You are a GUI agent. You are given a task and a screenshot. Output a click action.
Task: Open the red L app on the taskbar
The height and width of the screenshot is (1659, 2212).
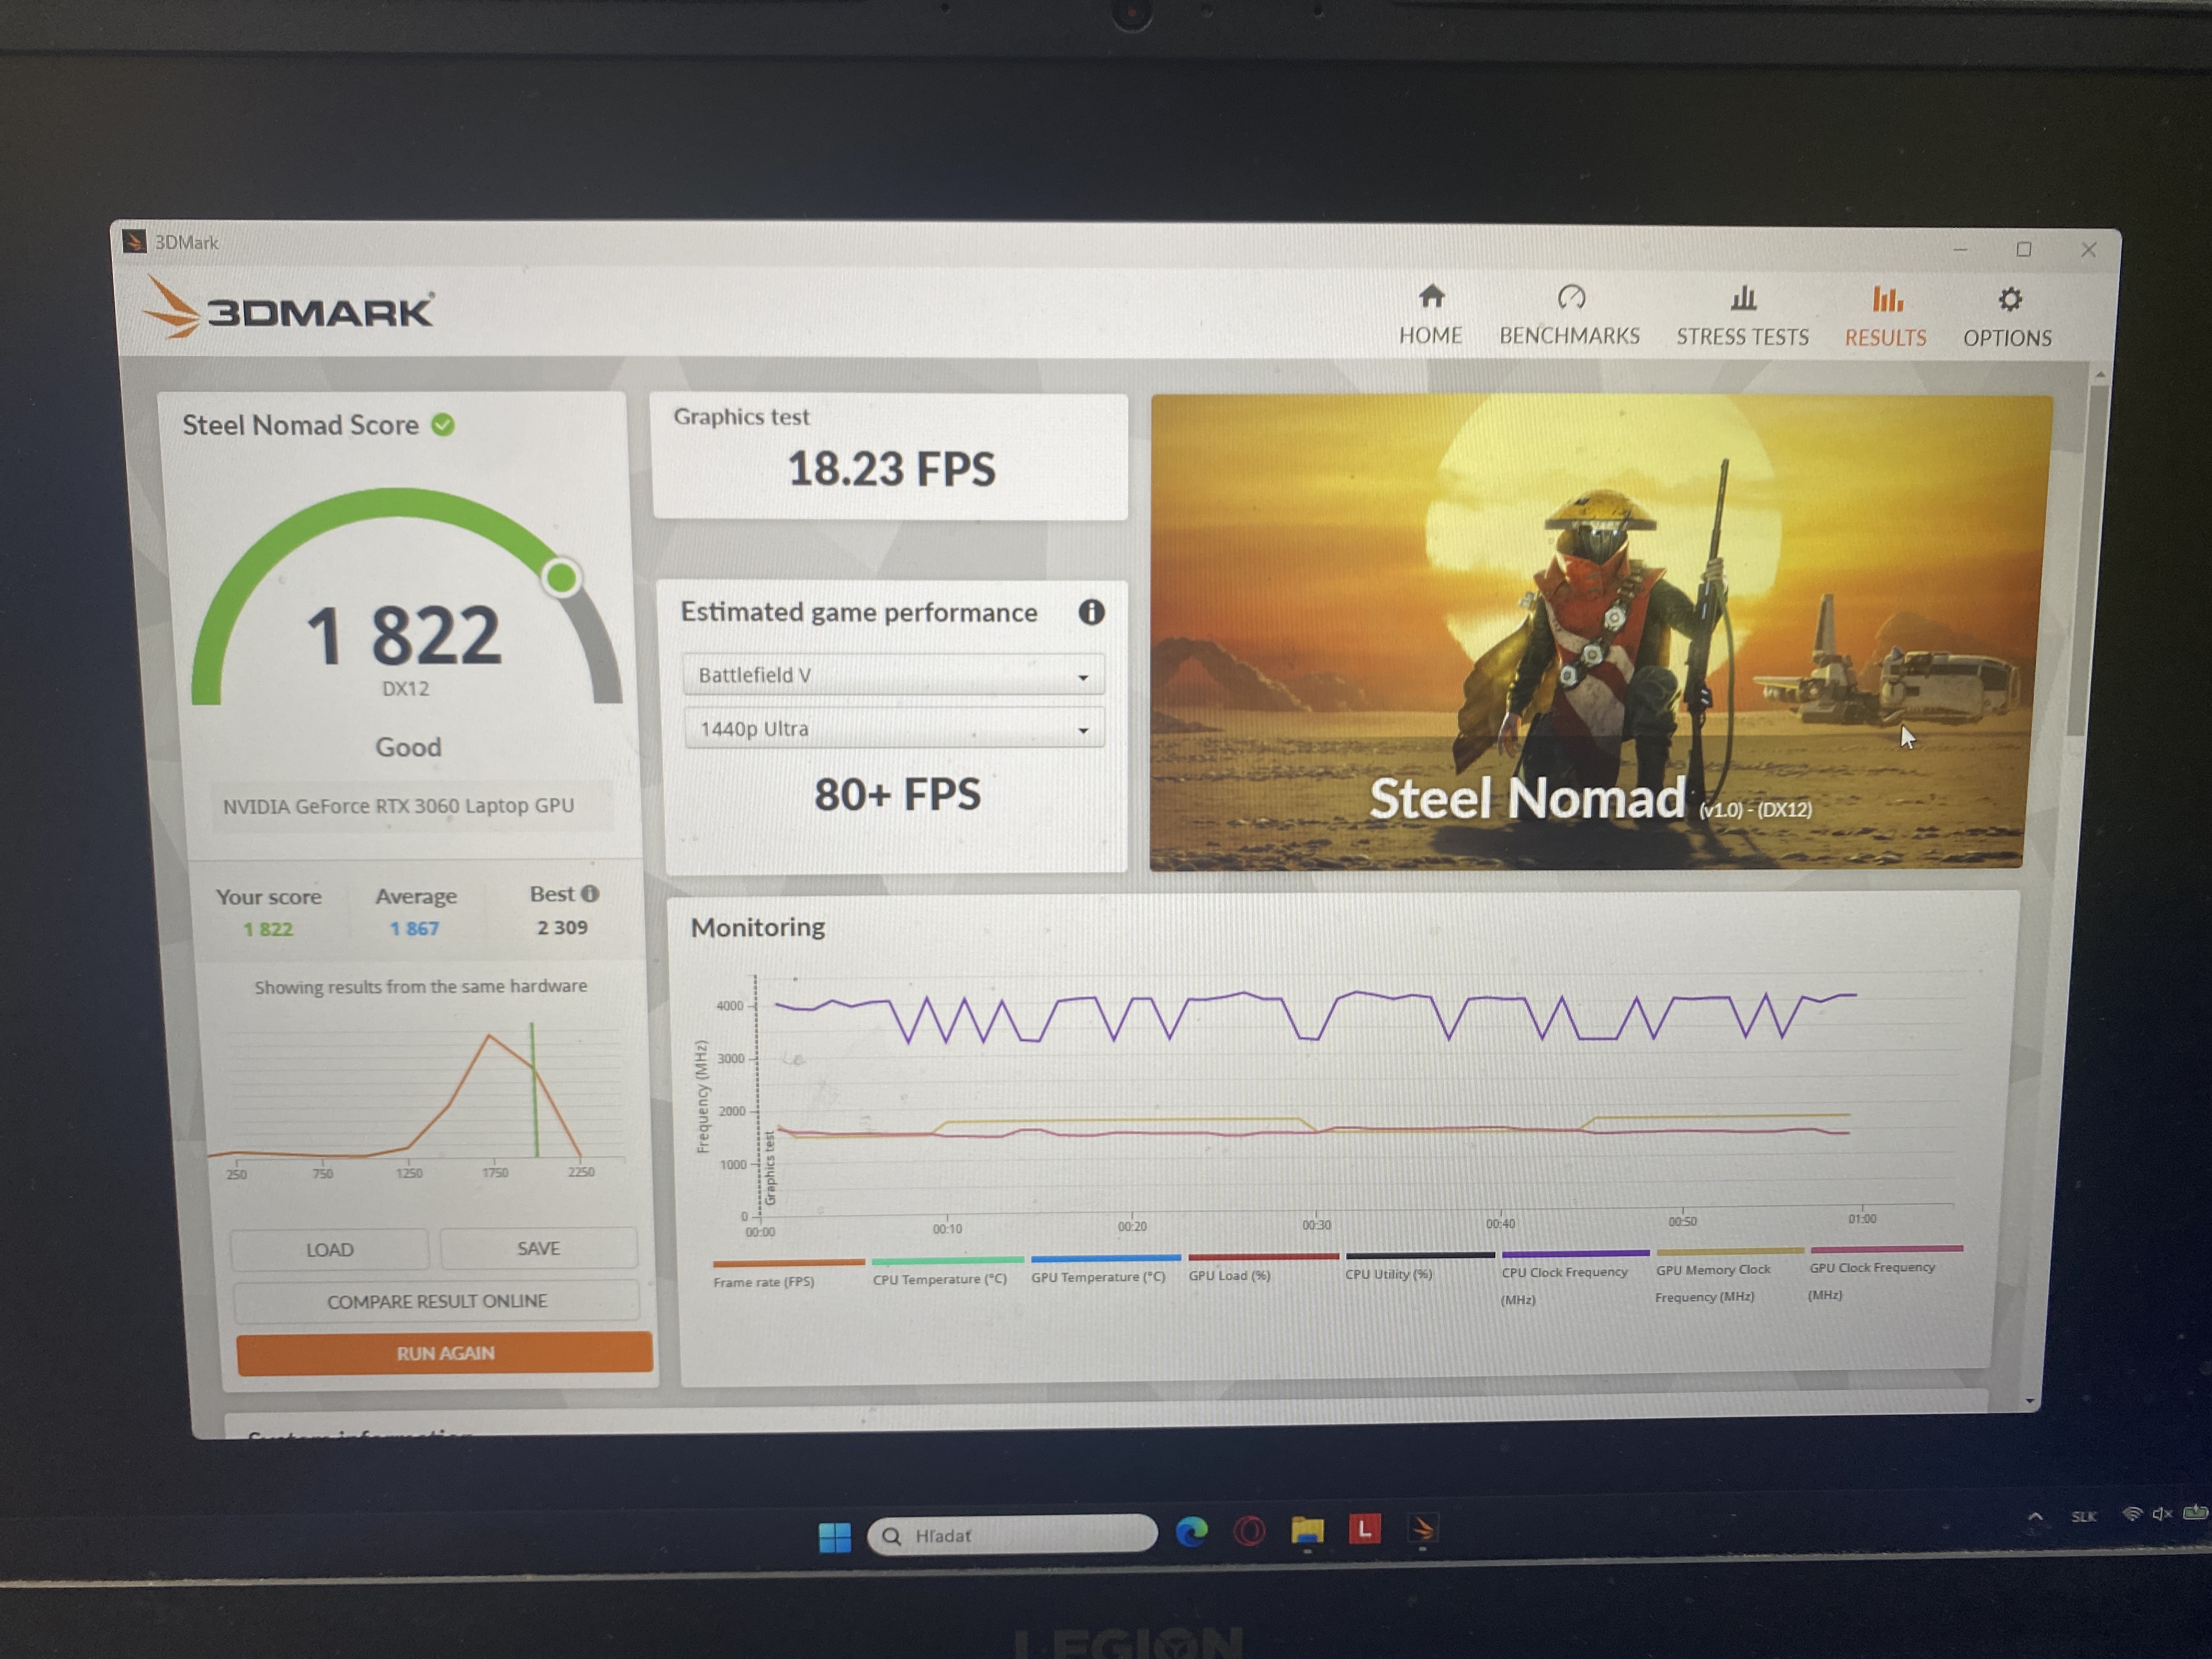pos(1364,1528)
